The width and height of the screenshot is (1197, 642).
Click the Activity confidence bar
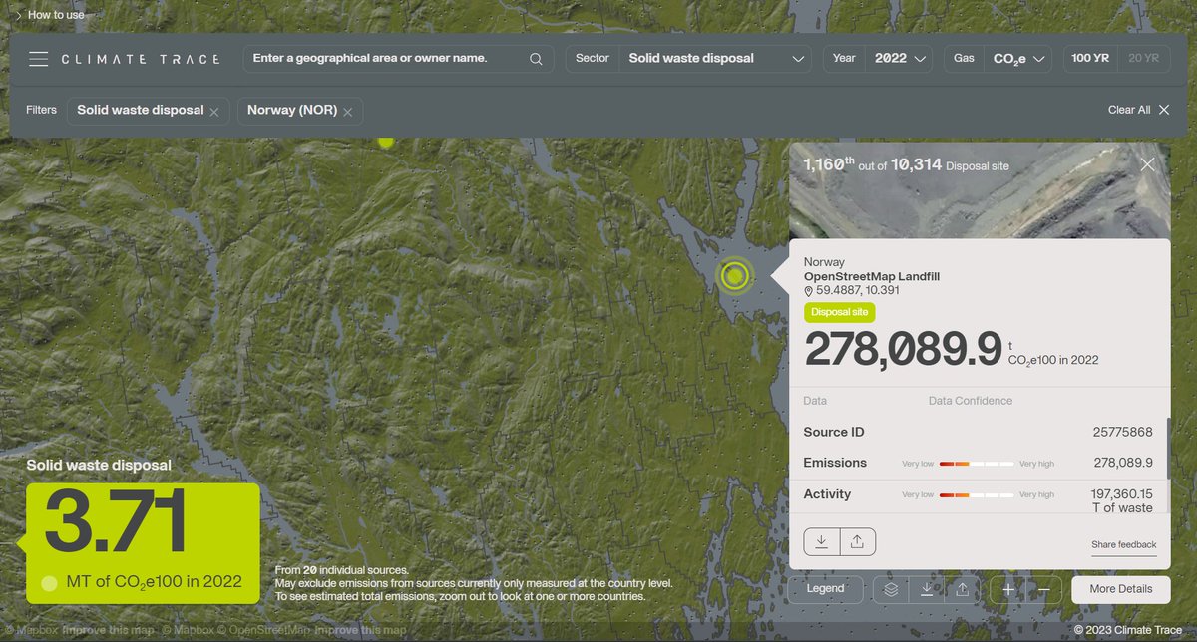[977, 495]
